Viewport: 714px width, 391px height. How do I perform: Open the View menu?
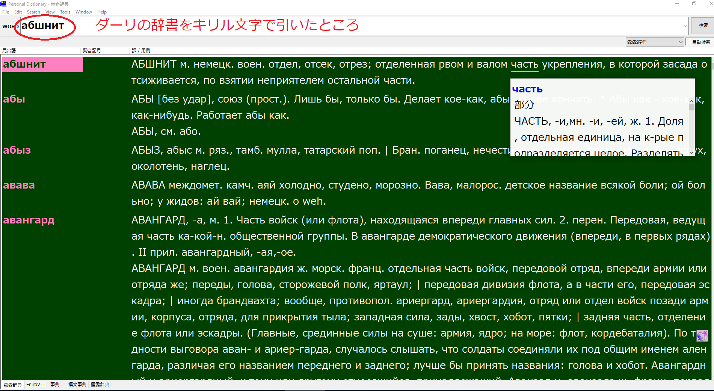click(x=50, y=12)
